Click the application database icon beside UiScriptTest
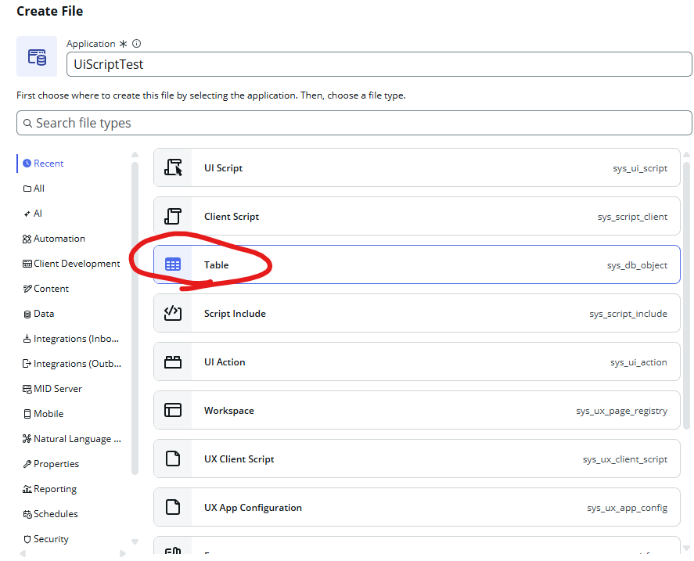Image resolution: width=694 pixels, height=561 pixels. (37, 56)
